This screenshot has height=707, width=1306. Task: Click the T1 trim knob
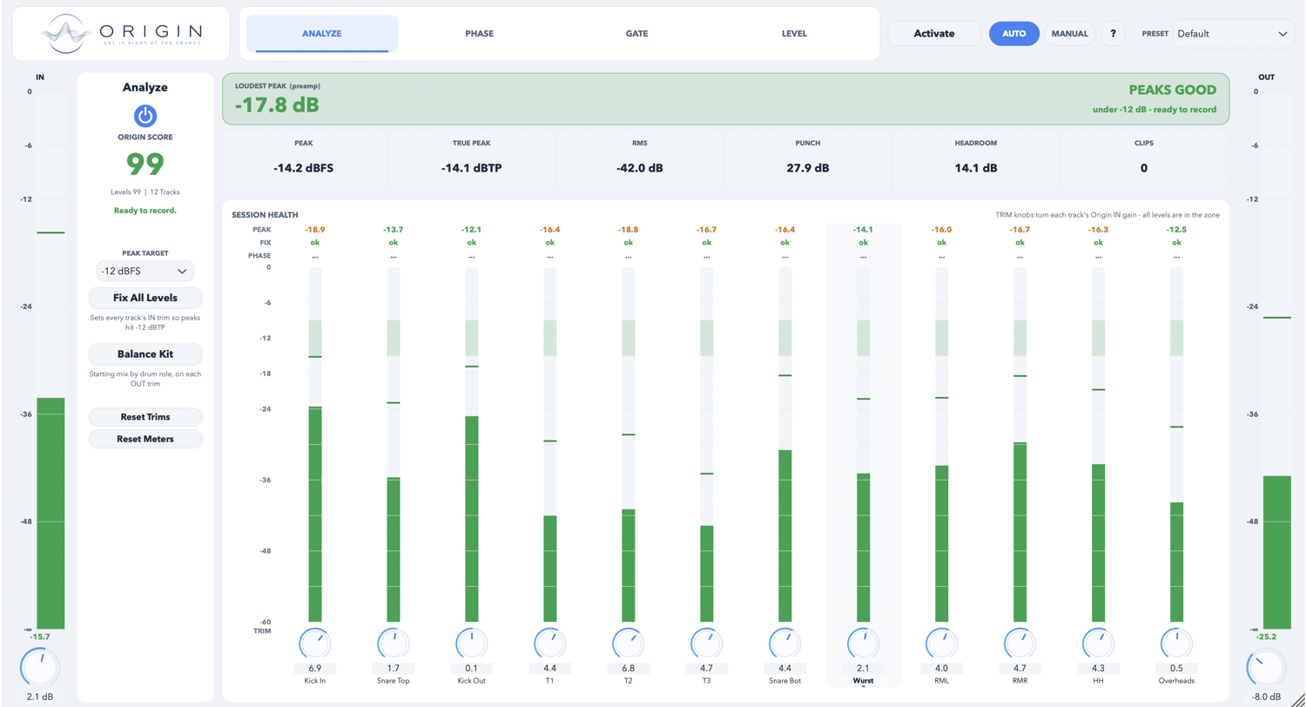tap(550, 644)
